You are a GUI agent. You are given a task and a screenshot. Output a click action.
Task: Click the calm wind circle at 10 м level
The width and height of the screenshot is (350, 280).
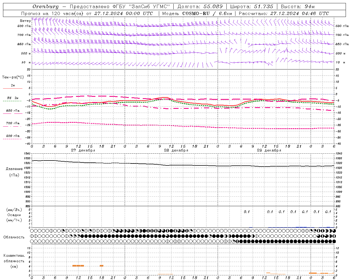272,62
